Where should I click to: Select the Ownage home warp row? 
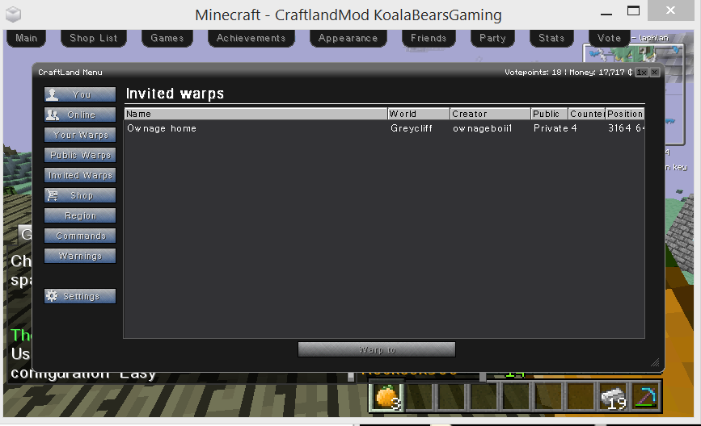click(x=385, y=128)
